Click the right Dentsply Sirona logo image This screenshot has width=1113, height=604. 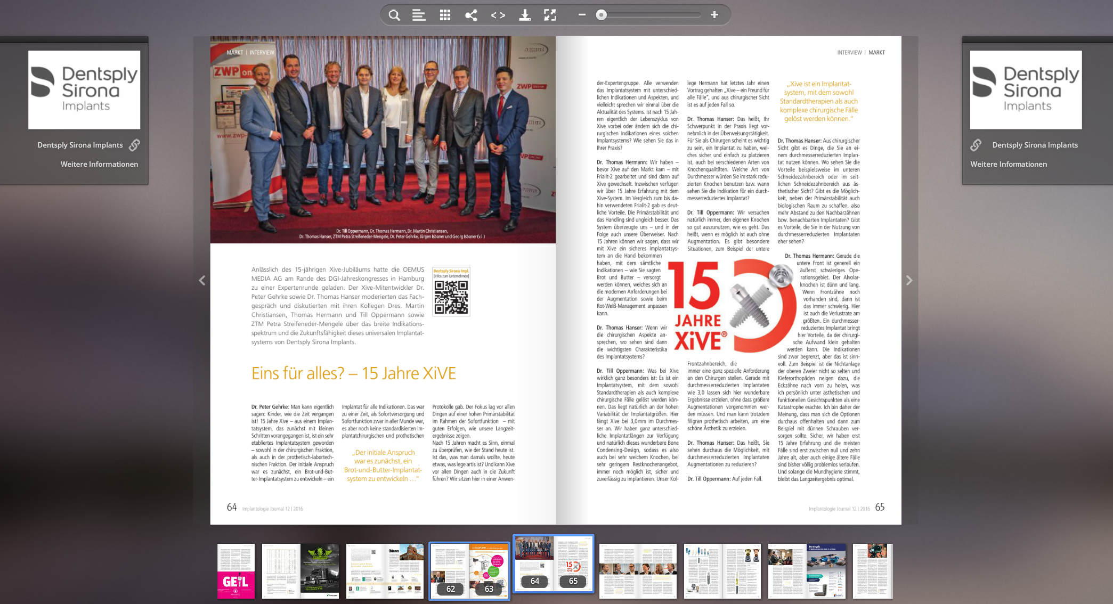coord(1026,89)
